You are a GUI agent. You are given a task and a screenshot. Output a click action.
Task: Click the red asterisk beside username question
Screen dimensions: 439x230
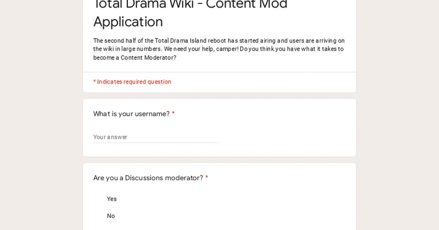173,114
